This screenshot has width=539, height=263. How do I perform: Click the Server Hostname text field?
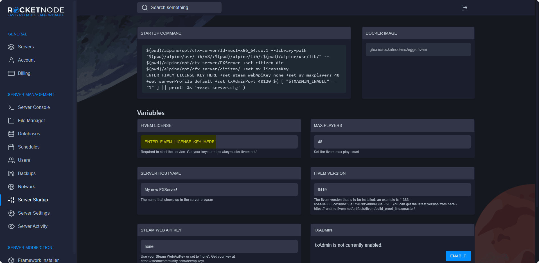coord(219,190)
